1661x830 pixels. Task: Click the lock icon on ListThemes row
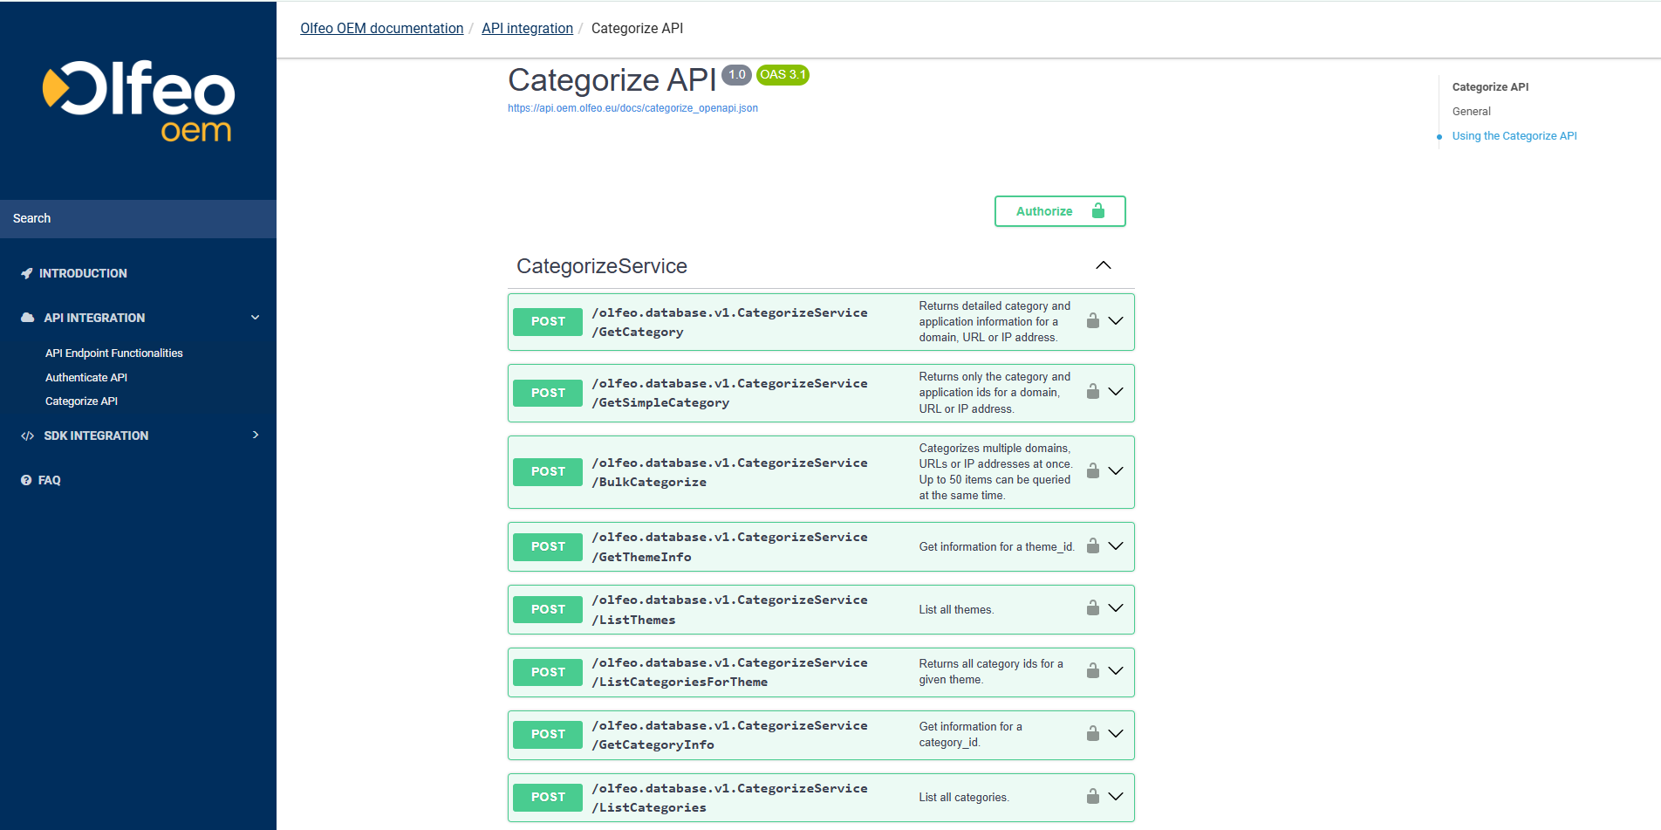pyautogui.click(x=1093, y=608)
